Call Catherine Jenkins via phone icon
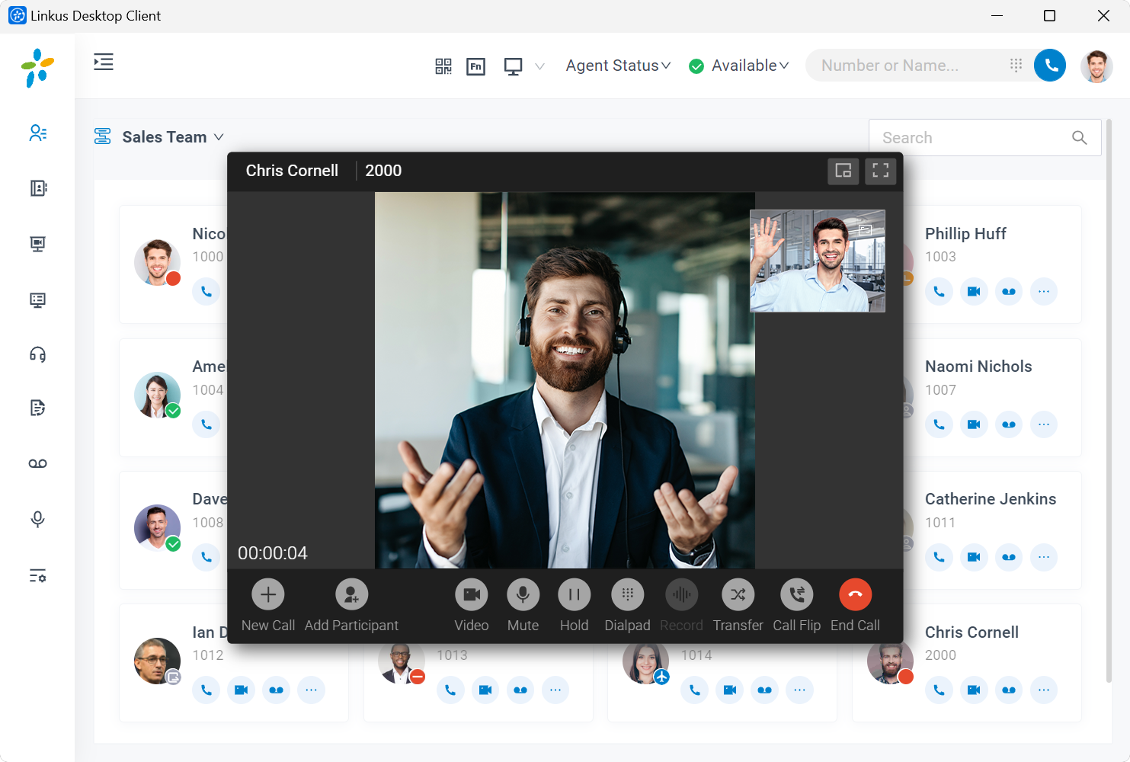The width and height of the screenshot is (1130, 762). [939, 557]
